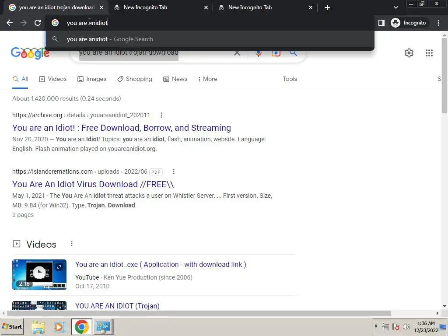Play the 2:16 video thumbnail
The height and width of the screenshot is (336, 448).
point(39,275)
